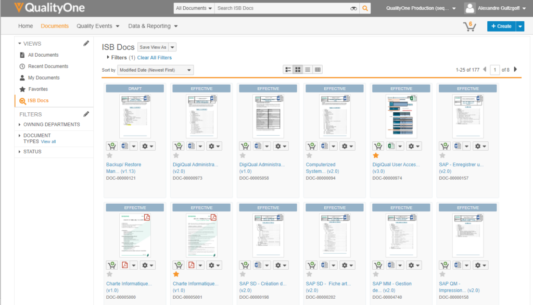
Task: Open the gear actions menu for Computerized System
Action: tap(347, 146)
